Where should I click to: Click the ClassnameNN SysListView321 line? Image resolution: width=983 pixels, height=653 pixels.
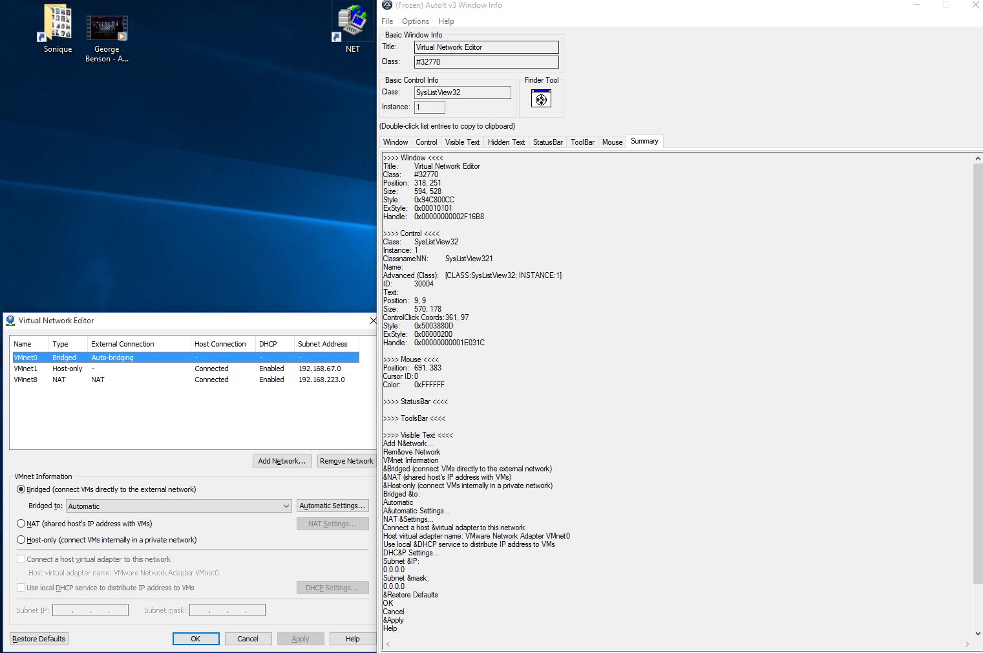click(438, 259)
